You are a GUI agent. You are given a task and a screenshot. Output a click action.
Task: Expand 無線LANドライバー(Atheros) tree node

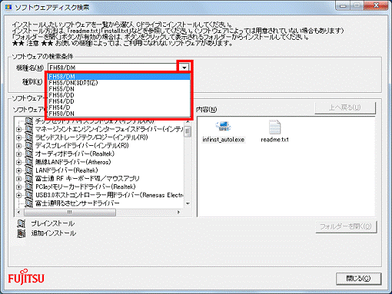18,162
